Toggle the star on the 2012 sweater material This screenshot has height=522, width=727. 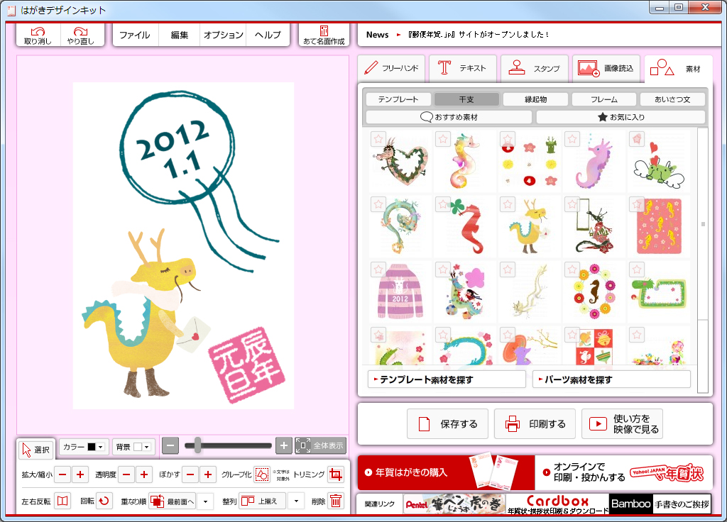pyautogui.click(x=377, y=270)
